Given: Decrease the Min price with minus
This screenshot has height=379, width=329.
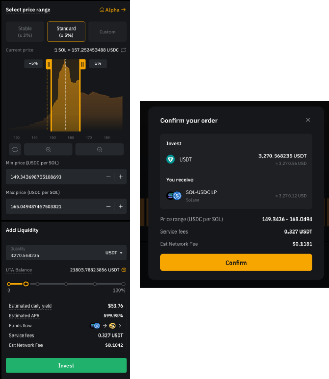Looking at the screenshot, I should click(108, 177).
